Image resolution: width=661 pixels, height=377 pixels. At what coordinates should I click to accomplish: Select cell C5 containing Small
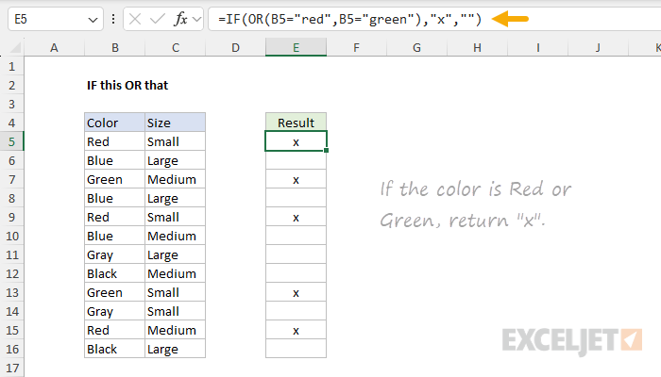click(x=176, y=141)
